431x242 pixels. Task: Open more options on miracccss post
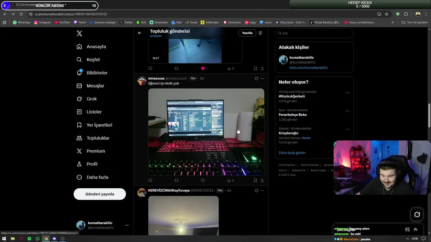tap(262, 78)
